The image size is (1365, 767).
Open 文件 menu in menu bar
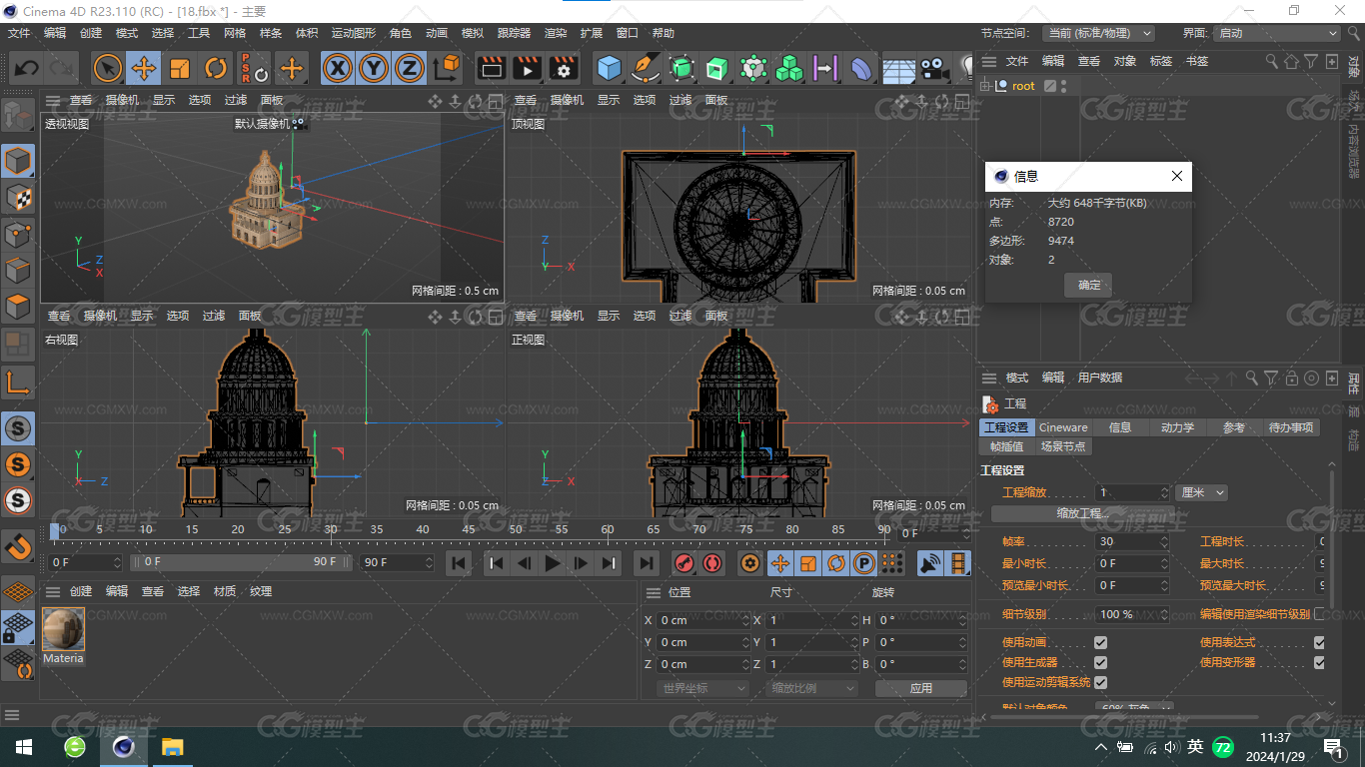click(x=19, y=33)
